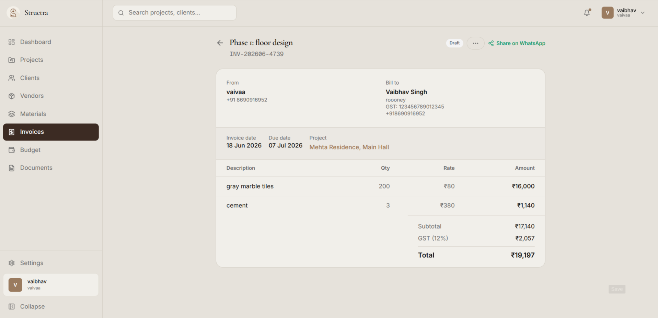The image size is (658, 318).
Task: Click the Rate column header
Action: pos(449,168)
